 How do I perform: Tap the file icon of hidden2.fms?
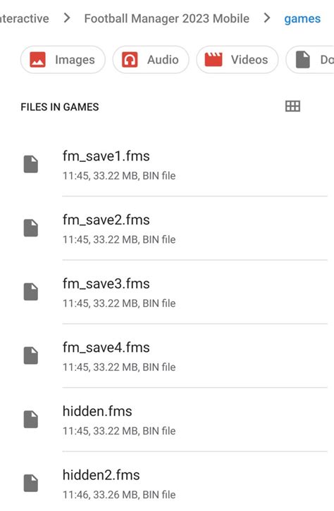31,483
